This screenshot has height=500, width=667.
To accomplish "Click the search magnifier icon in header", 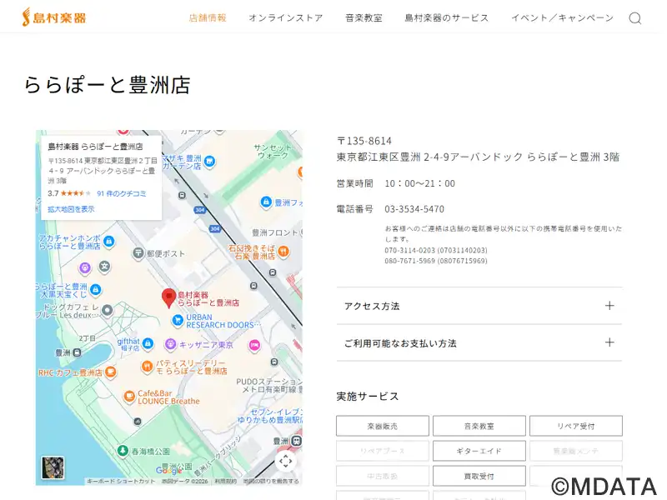I will [634, 18].
